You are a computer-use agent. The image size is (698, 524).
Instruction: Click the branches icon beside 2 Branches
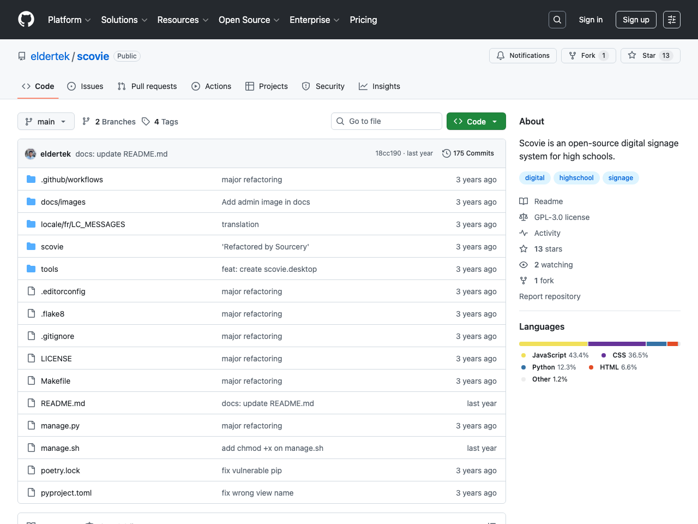(x=86, y=122)
